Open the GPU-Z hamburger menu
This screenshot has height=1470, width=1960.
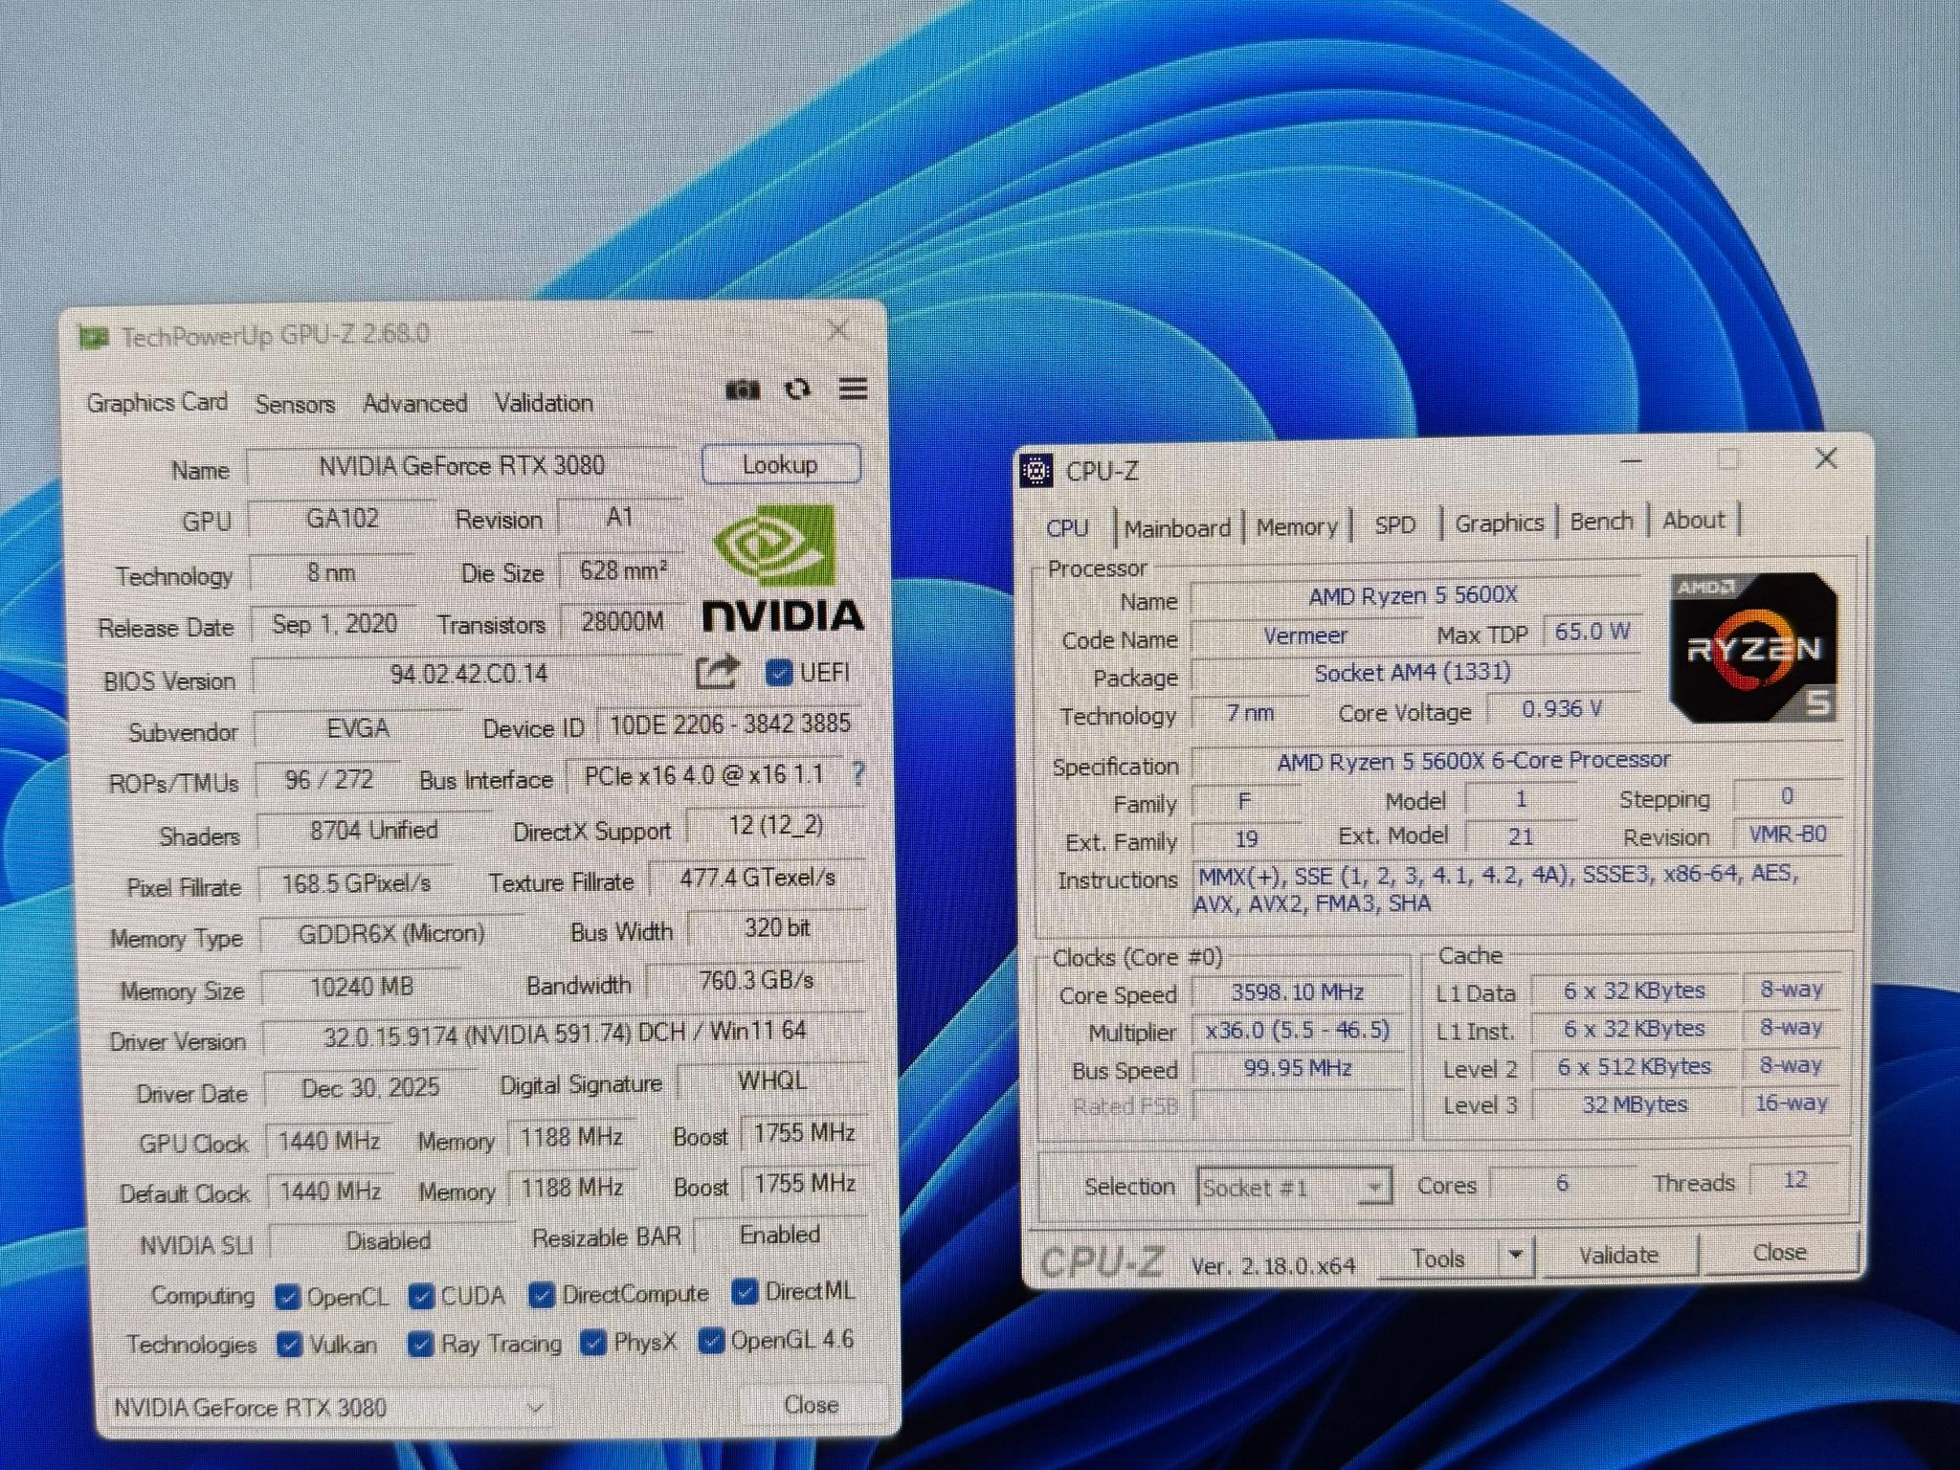click(x=853, y=388)
